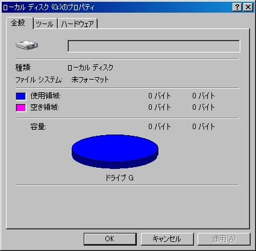Click the blue used-space color swatch
The image size is (256, 251).
(x=21, y=96)
